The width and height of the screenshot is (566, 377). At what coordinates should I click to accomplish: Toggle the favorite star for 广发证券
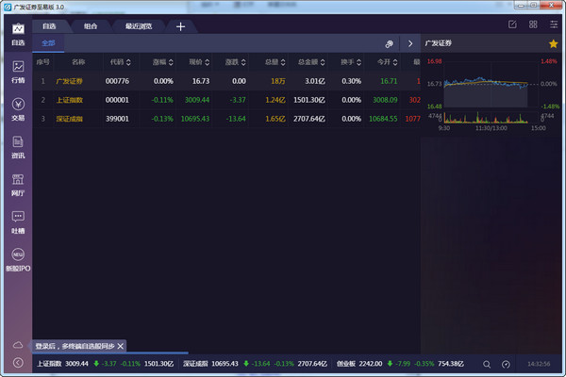coord(553,43)
